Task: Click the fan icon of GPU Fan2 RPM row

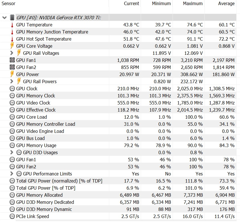Action: pyautogui.click(x=12, y=67)
